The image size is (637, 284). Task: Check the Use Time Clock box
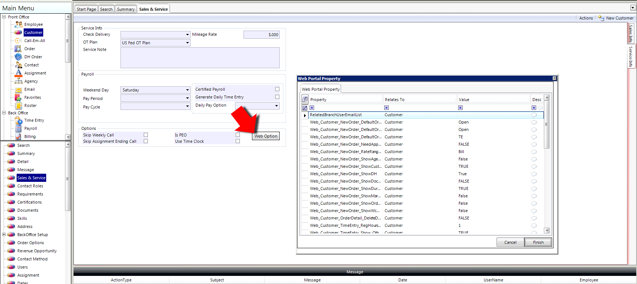click(238, 141)
